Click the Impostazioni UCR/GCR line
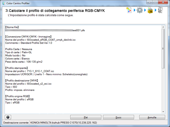The height and width of the screenshot is (127, 170). point(46,74)
